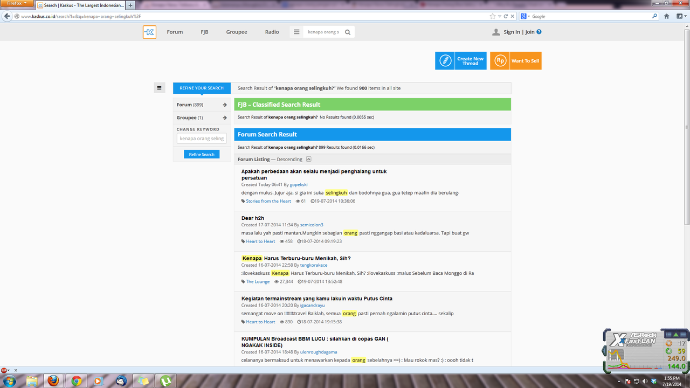Open Windows Explorer from the taskbar
690x388 pixels.
[x=32, y=381]
